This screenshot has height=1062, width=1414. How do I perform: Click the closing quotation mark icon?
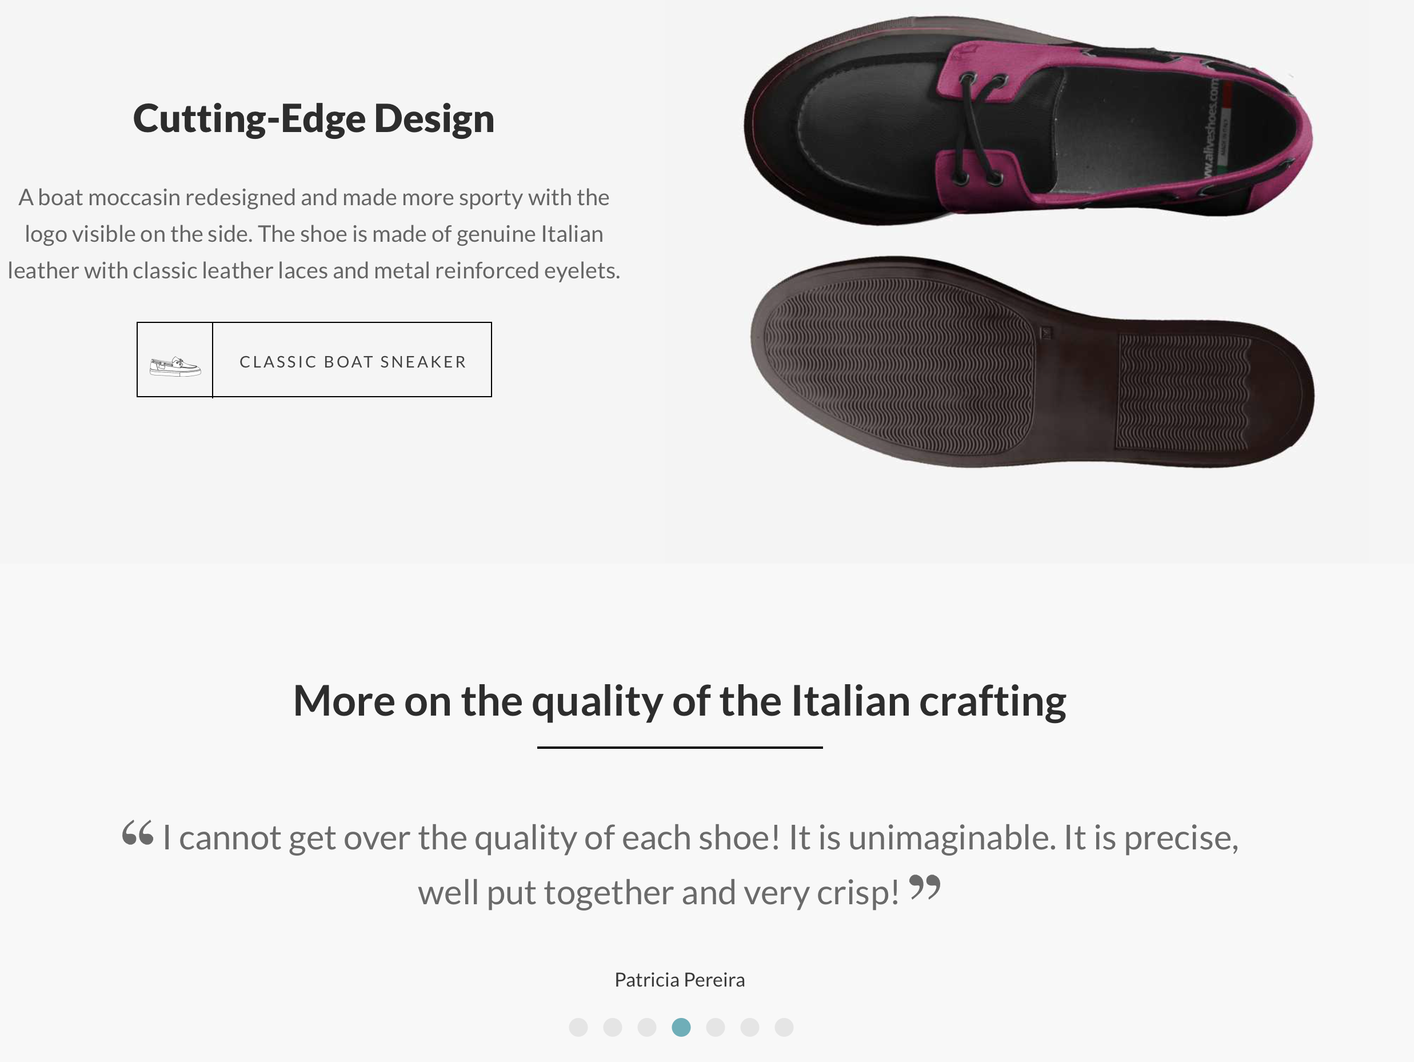coord(925,887)
